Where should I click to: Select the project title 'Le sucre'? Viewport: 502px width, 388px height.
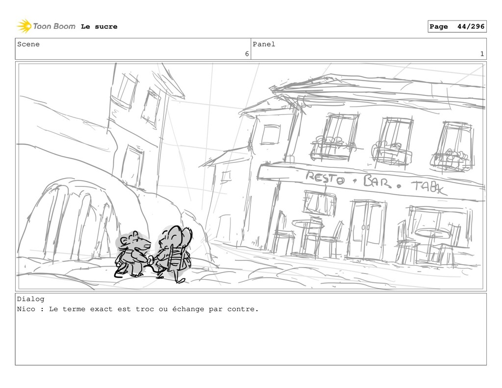[x=99, y=26]
